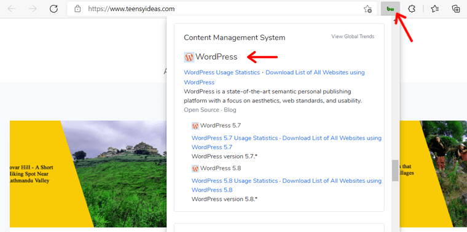Click the browser forward arrow
This screenshot has width=467, height=232.
click(33, 9)
